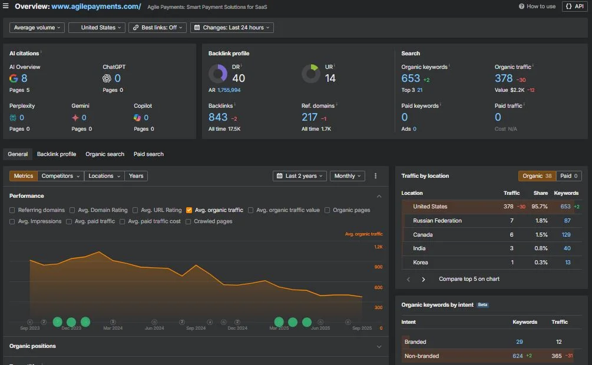Go to previous page in Traffic by location

[408, 279]
